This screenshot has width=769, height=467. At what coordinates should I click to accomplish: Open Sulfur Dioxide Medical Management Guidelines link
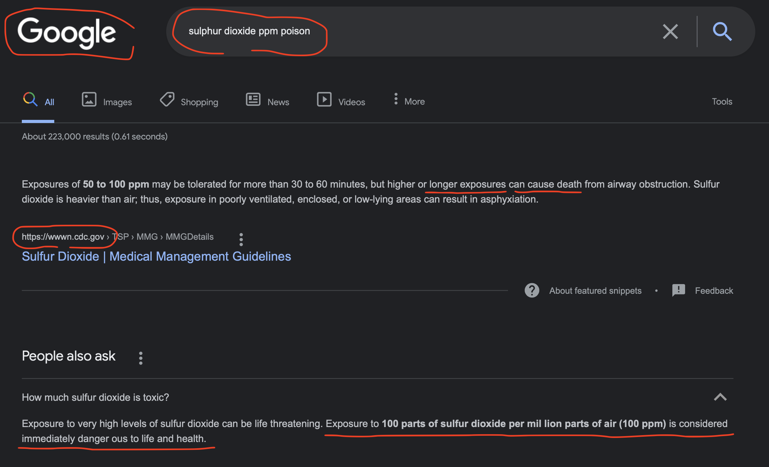[x=156, y=256]
